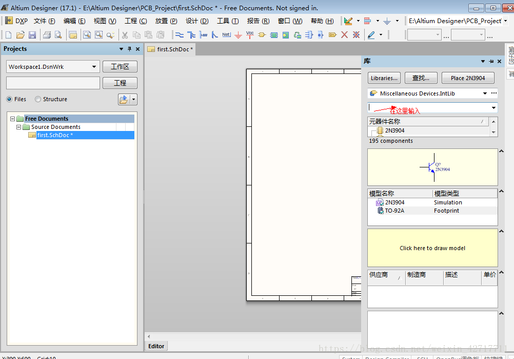The height and width of the screenshot is (359, 514).
Task: Select the Place Signal Harness tool
Action: [x=203, y=35]
